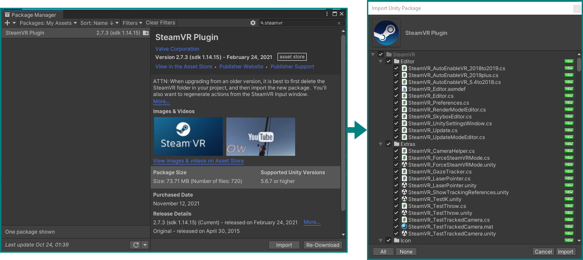This screenshot has width=583, height=260.
Task: Click the SteamVR_TestThrow.unity scene icon
Action: click(x=404, y=213)
